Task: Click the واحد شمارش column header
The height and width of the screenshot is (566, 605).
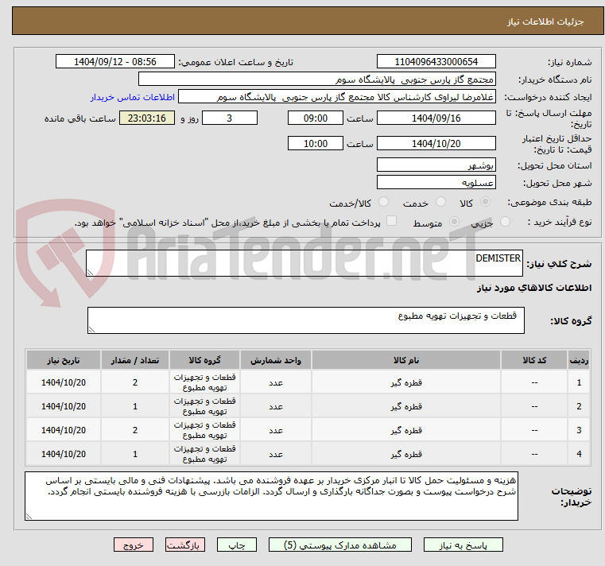Action: click(276, 360)
